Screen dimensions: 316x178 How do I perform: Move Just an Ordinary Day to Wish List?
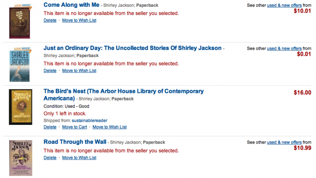(79, 70)
